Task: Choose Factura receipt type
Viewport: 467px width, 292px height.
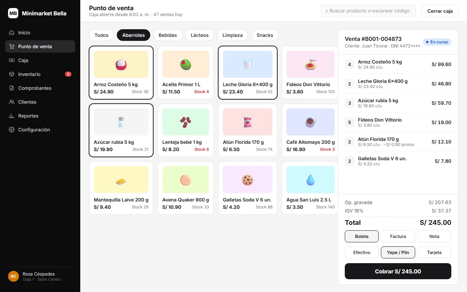Action: click(398, 236)
